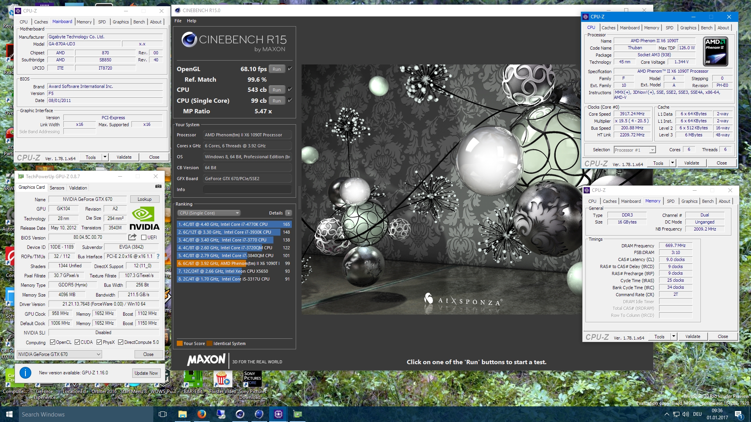Click Update Now for GPU-Z 1.16.0
Image resolution: width=751 pixels, height=422 pixels.
tap(146, 373)
